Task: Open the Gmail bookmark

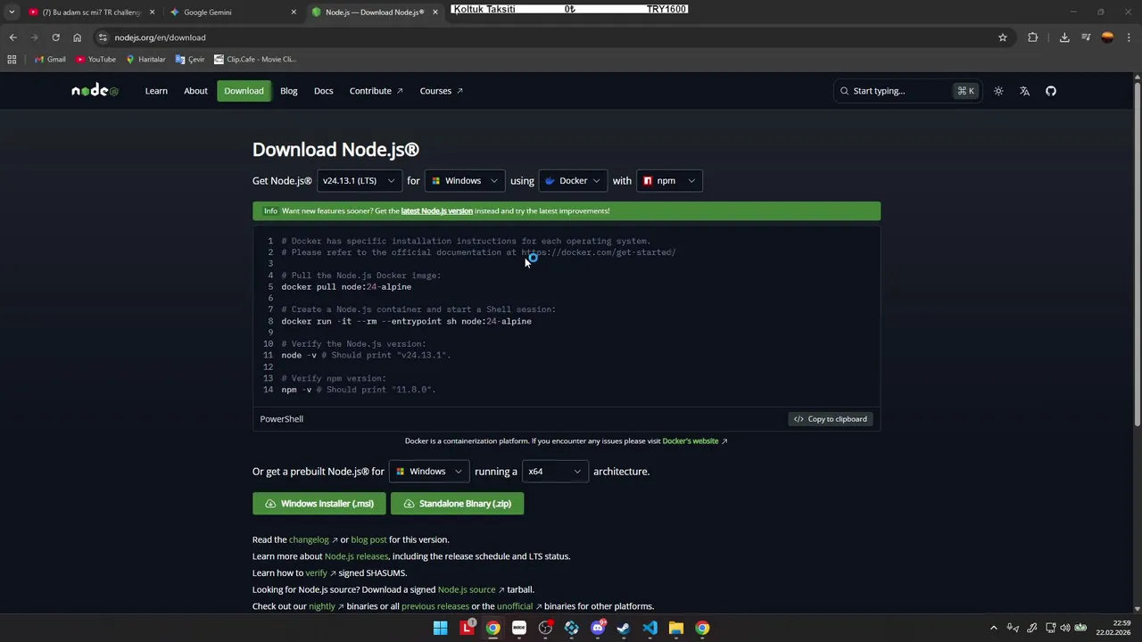Action: (50, 60)
